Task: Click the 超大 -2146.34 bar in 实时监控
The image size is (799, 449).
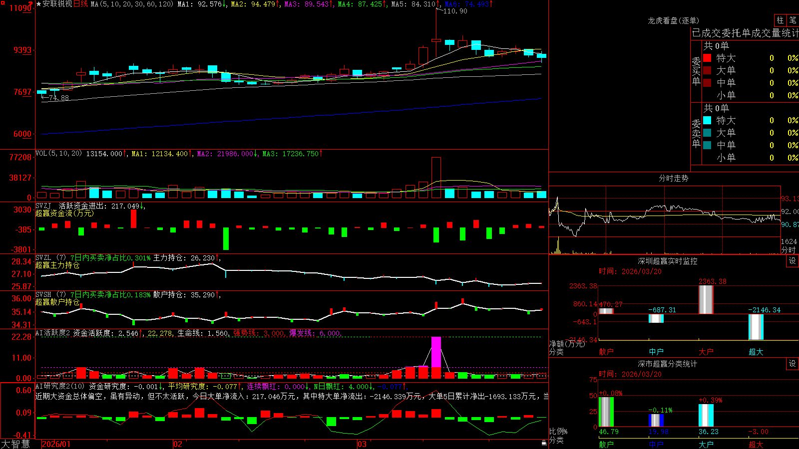Action: 756,327
